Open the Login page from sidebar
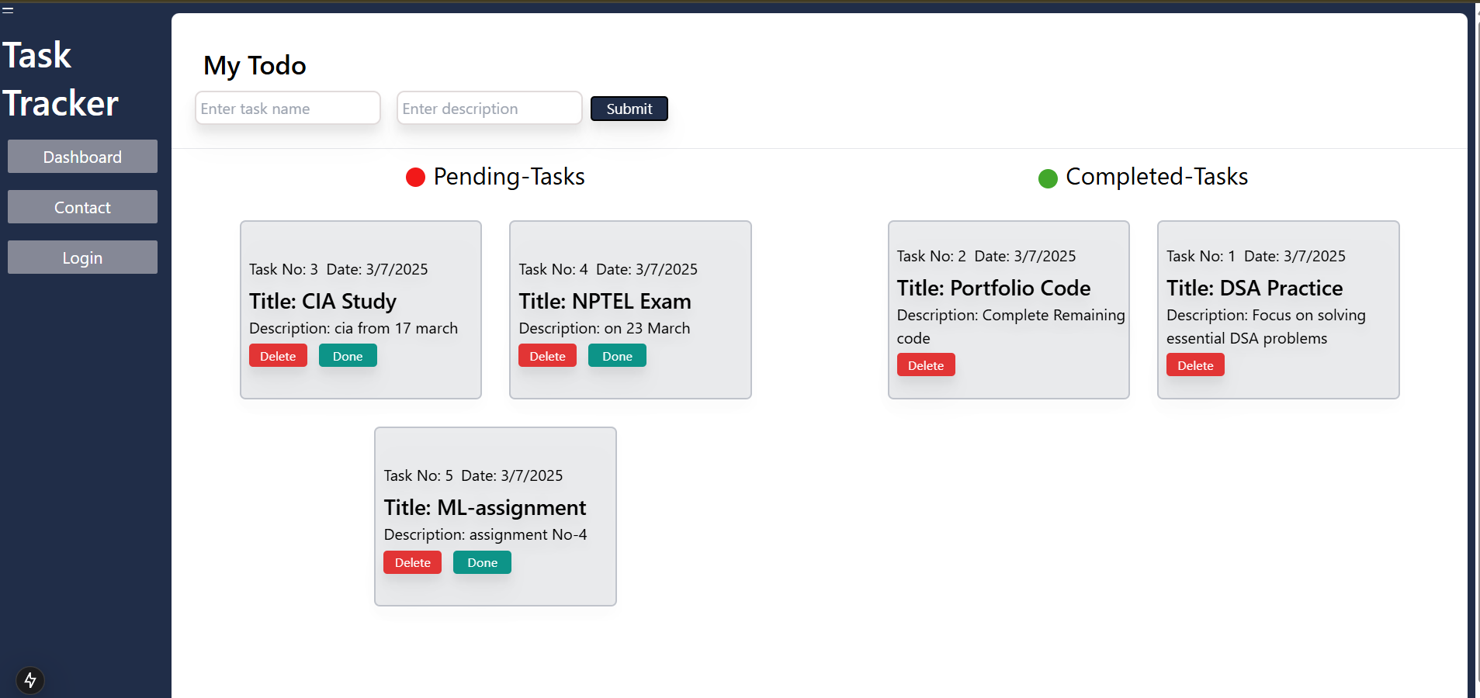Image resolution: width=1480 pixels, height=698 pixels. (82, 257)
